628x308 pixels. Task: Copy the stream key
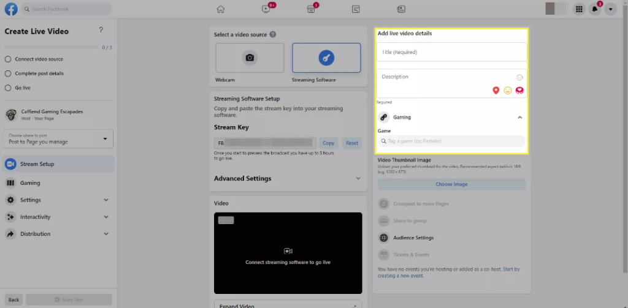click(329, 143)
